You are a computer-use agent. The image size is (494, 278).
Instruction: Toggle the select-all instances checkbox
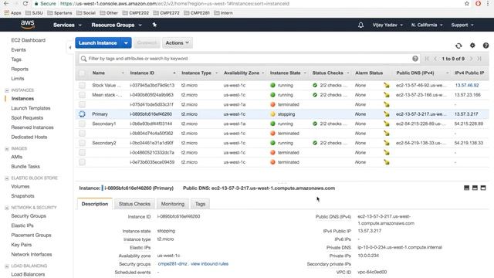click(82, 73)
